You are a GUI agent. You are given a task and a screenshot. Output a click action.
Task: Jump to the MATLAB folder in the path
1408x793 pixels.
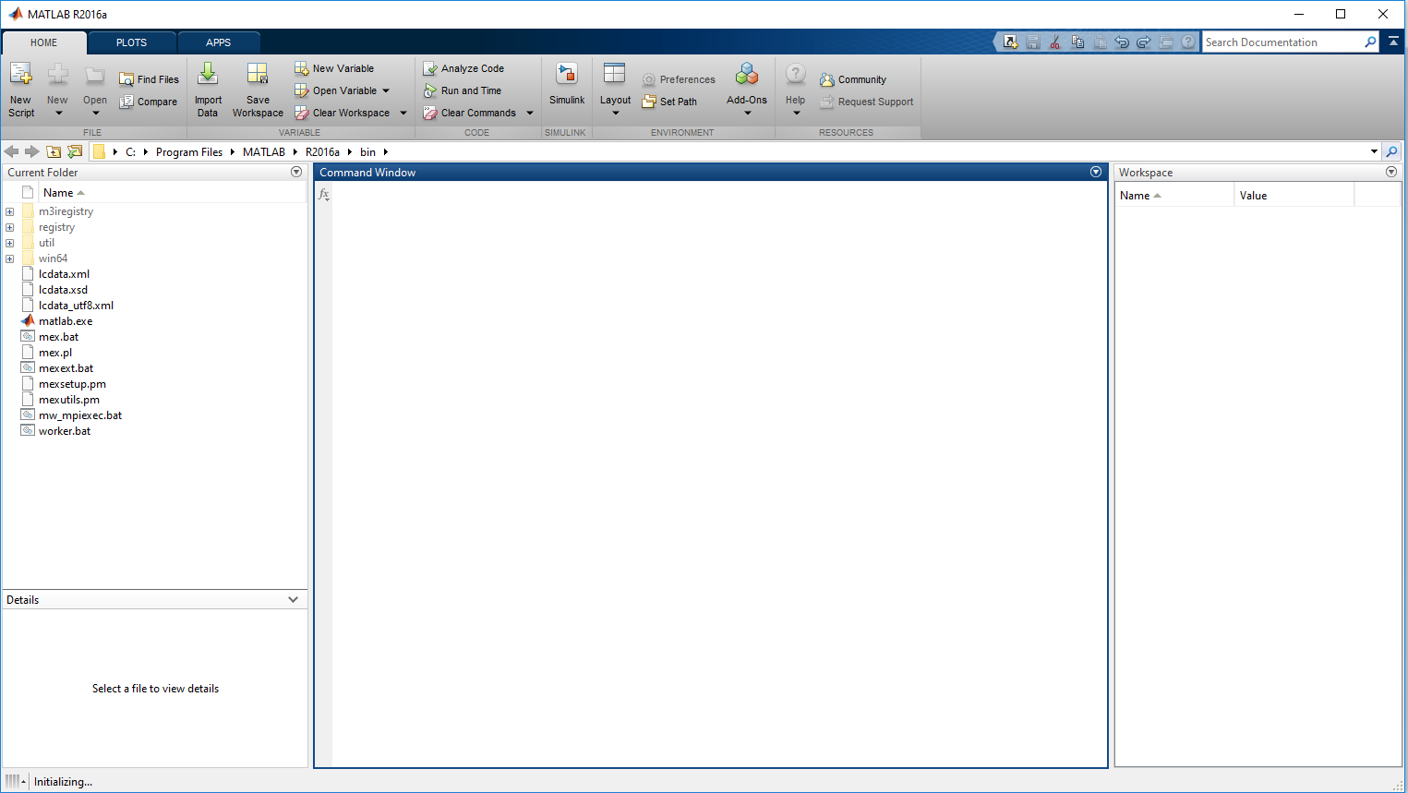(264, 152)
